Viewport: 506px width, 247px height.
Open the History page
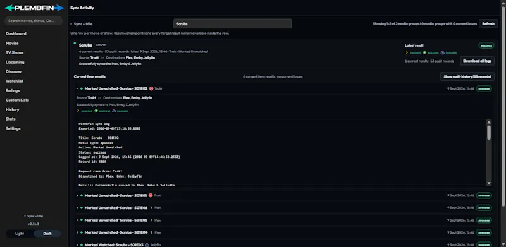coord(12,110)
